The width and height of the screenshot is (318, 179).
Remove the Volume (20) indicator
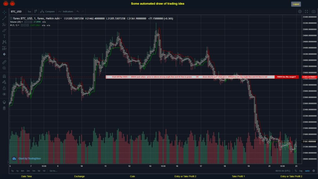pos(31,22)
